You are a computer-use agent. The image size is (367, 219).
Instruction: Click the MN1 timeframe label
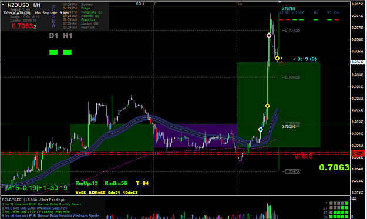[x=336, y=13]
